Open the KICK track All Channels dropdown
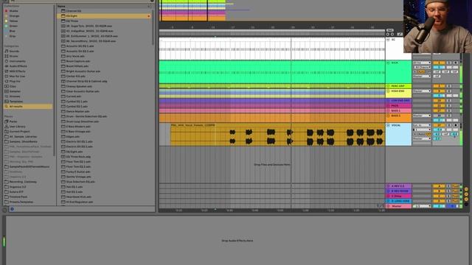 click(423, 67)
